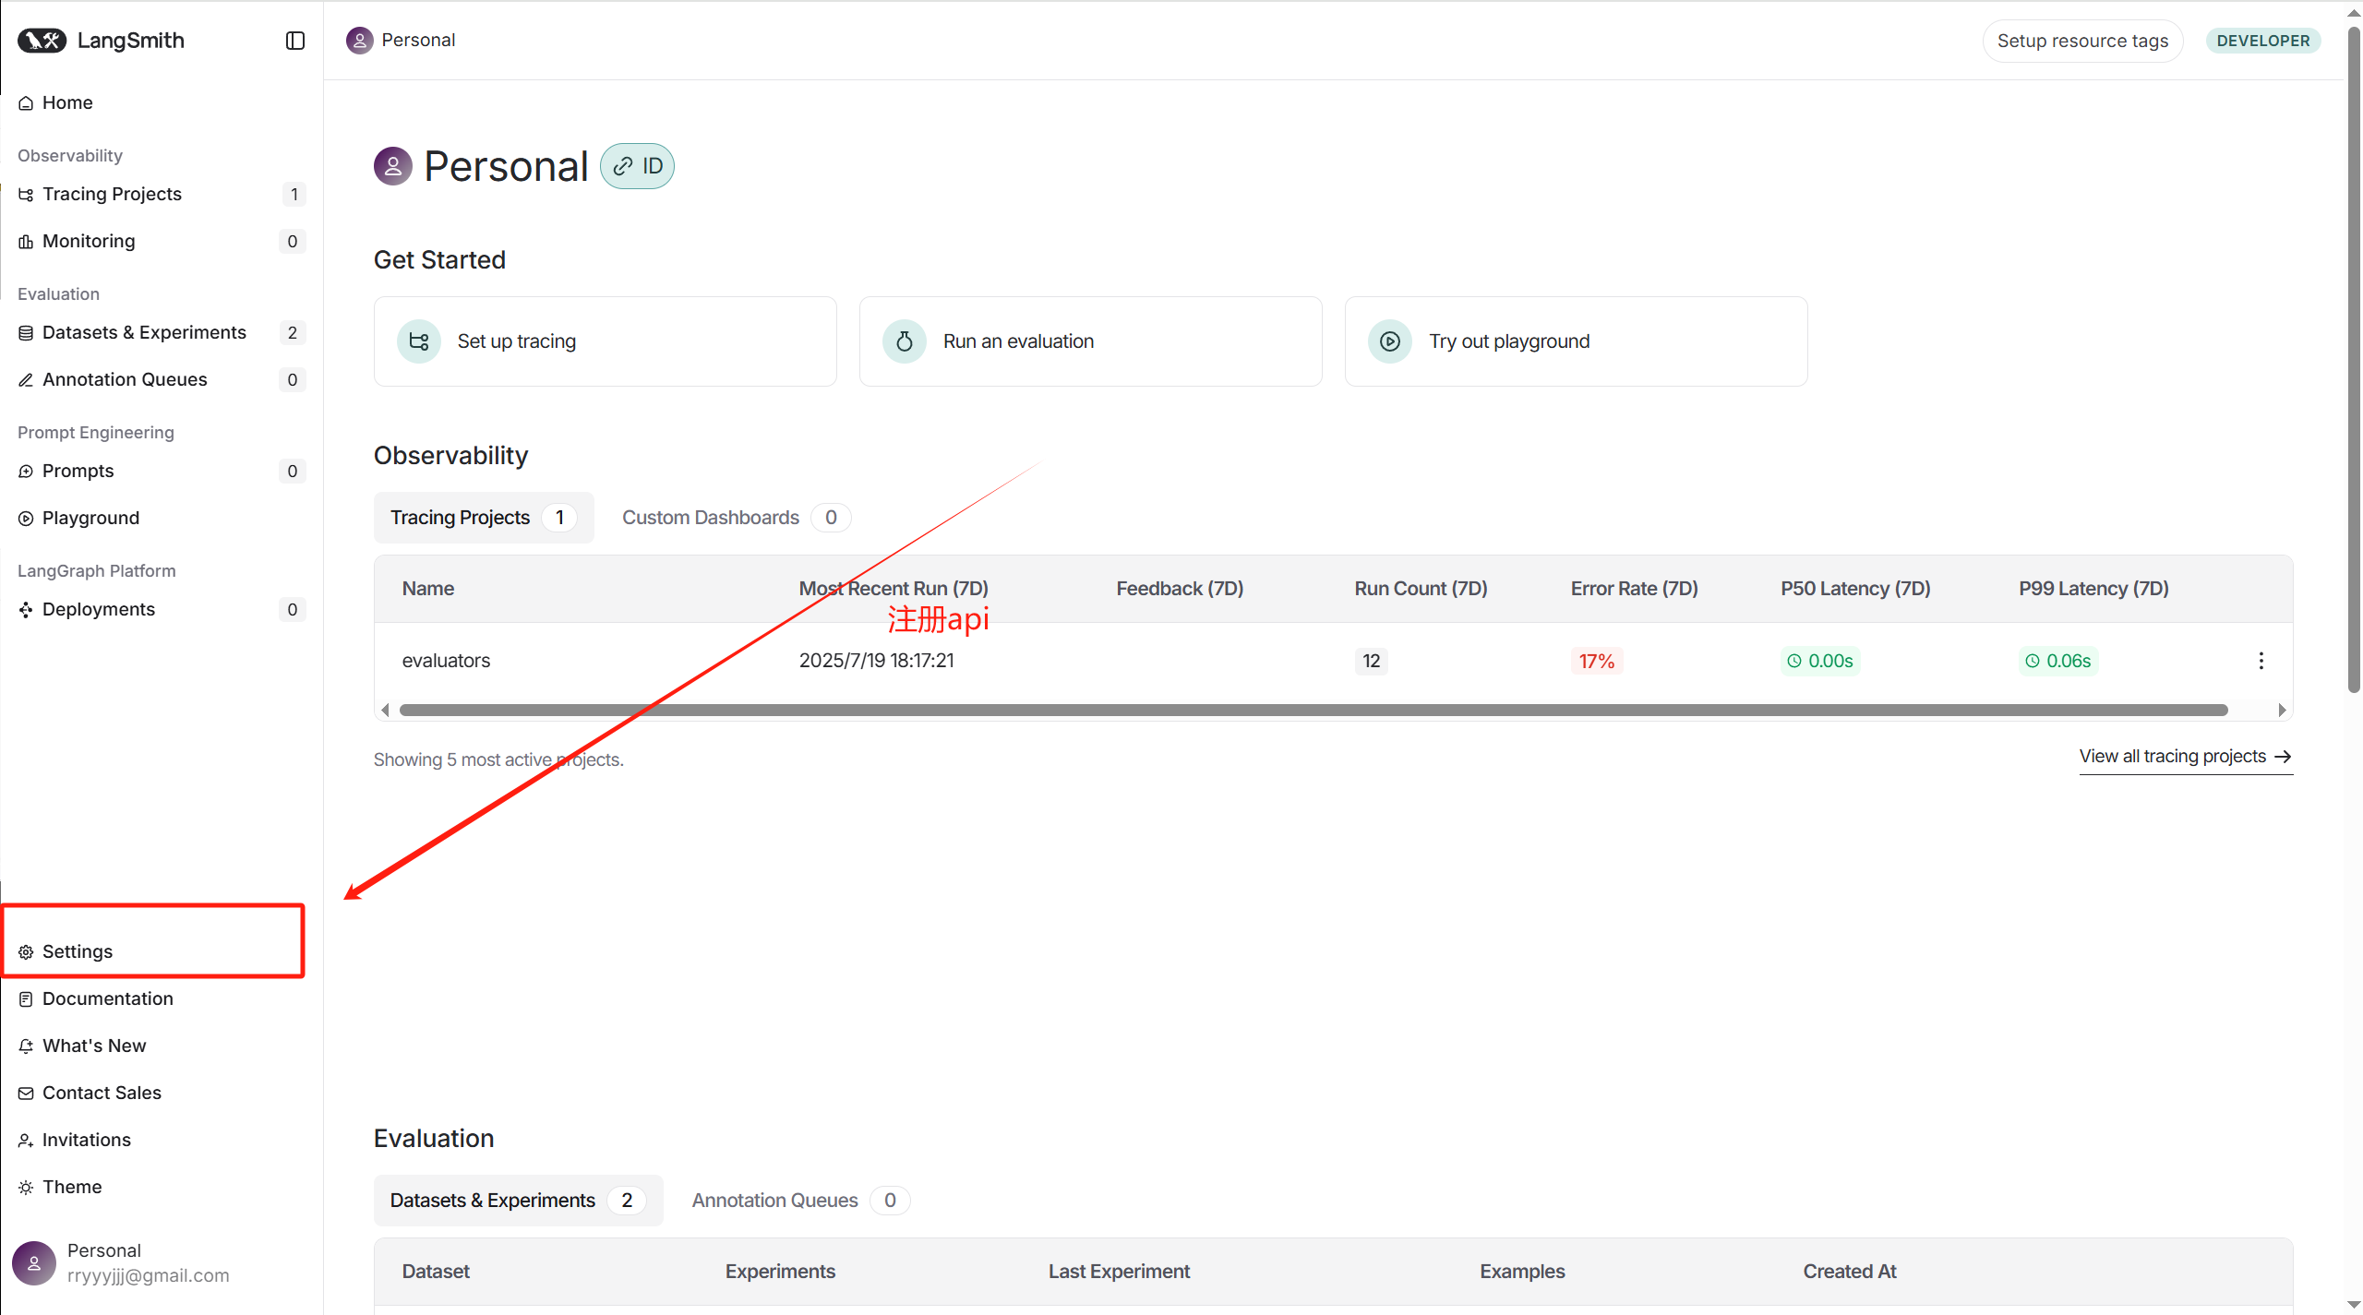Click the Personal workspace breadcrumb

coord(402,41)
